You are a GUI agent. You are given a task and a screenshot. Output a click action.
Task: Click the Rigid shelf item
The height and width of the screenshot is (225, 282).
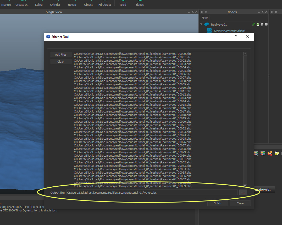coord(123,5)
